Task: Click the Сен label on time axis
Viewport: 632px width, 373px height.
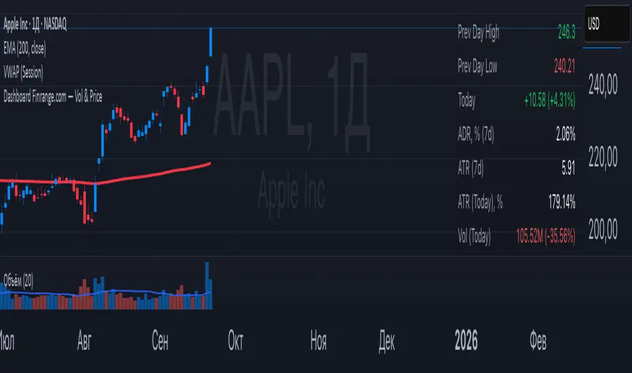Action: click(160, 340)
